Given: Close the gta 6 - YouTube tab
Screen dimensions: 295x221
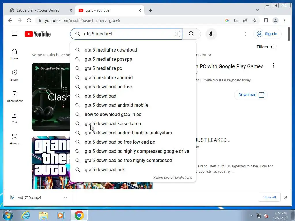Looking at the screenshot, I should click(x=140, y=10).
